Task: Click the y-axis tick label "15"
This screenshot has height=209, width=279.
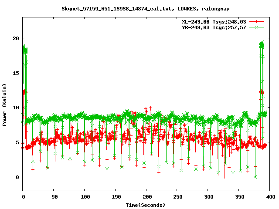Action: [x=16, y=73]
